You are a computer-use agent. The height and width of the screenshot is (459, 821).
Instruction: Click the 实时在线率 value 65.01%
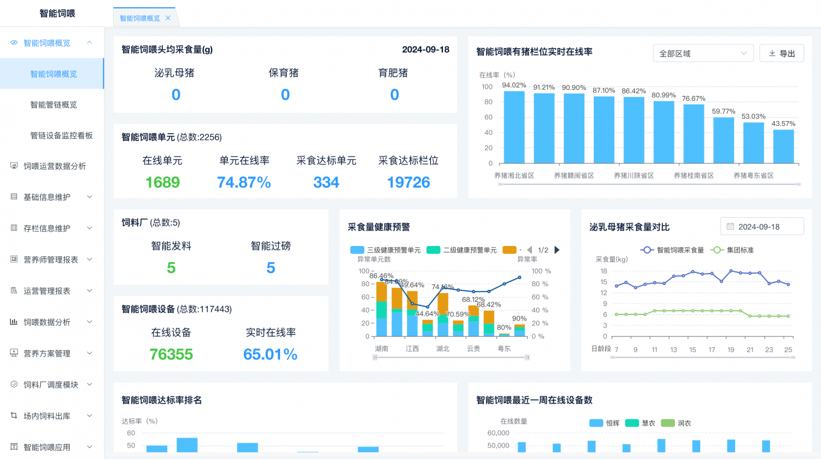[x=270, y=354]
